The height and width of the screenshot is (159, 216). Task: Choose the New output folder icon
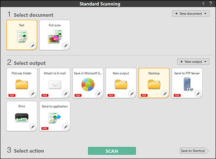pyautogui.click(x=121, y=84)
